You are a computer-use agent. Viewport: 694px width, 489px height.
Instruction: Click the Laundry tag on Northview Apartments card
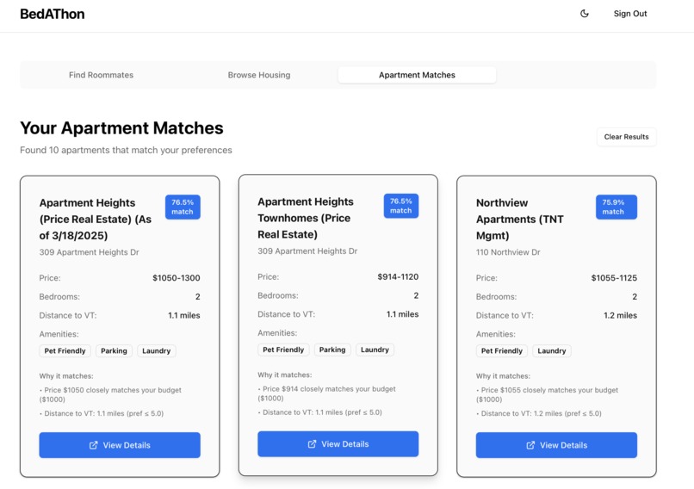pos(551,351)
